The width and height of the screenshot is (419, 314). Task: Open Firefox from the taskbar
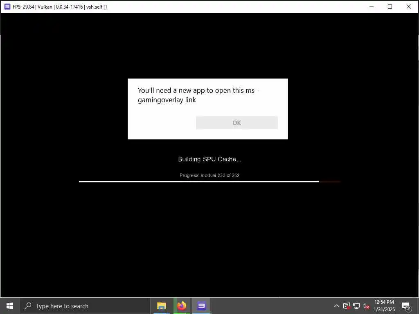182,306
